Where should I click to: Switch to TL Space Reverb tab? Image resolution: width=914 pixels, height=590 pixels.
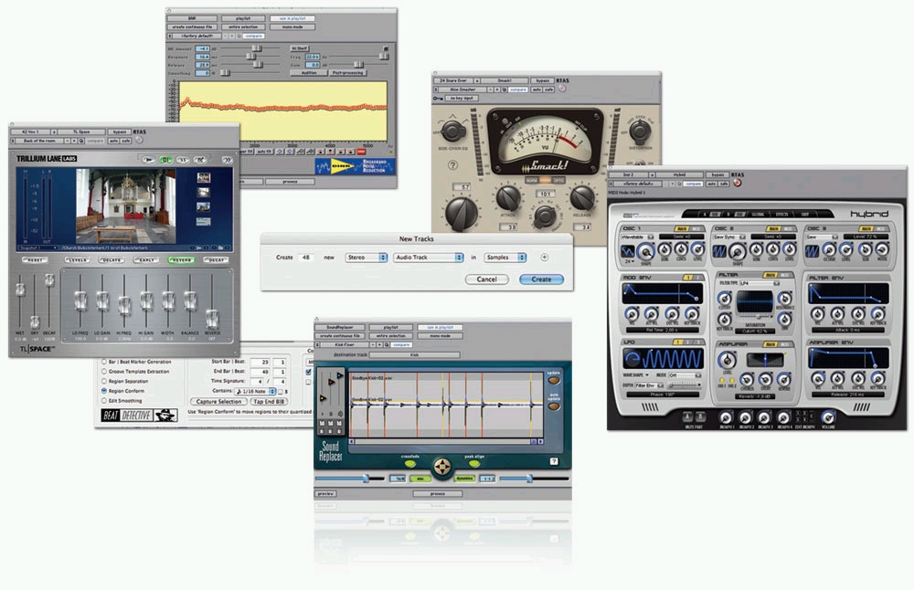coord(181,259)
